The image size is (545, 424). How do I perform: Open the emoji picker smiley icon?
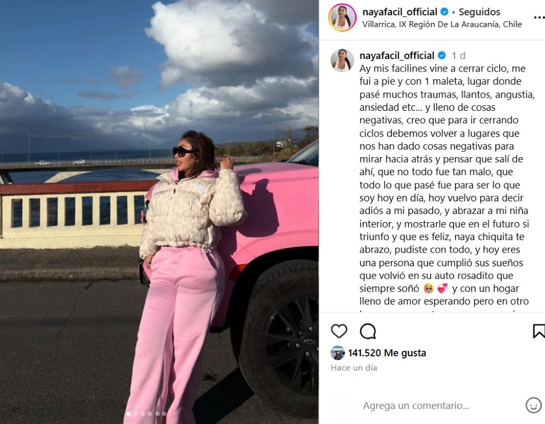pos(534,405)
